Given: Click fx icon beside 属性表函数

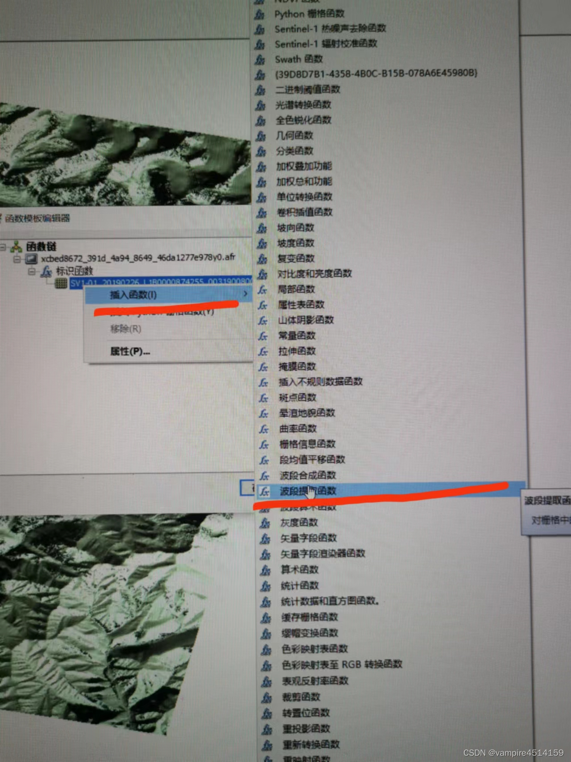Looking at the screenshot, I should coord(263,305).
